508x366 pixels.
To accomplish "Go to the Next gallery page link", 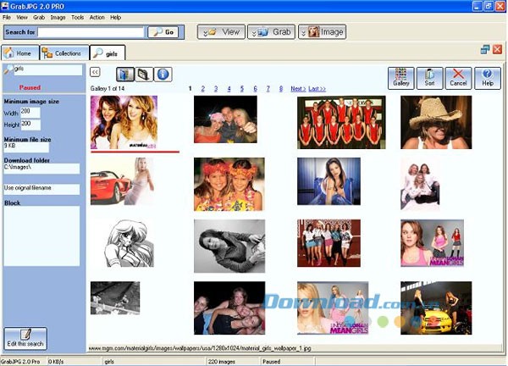I will (x=297, y=88).
